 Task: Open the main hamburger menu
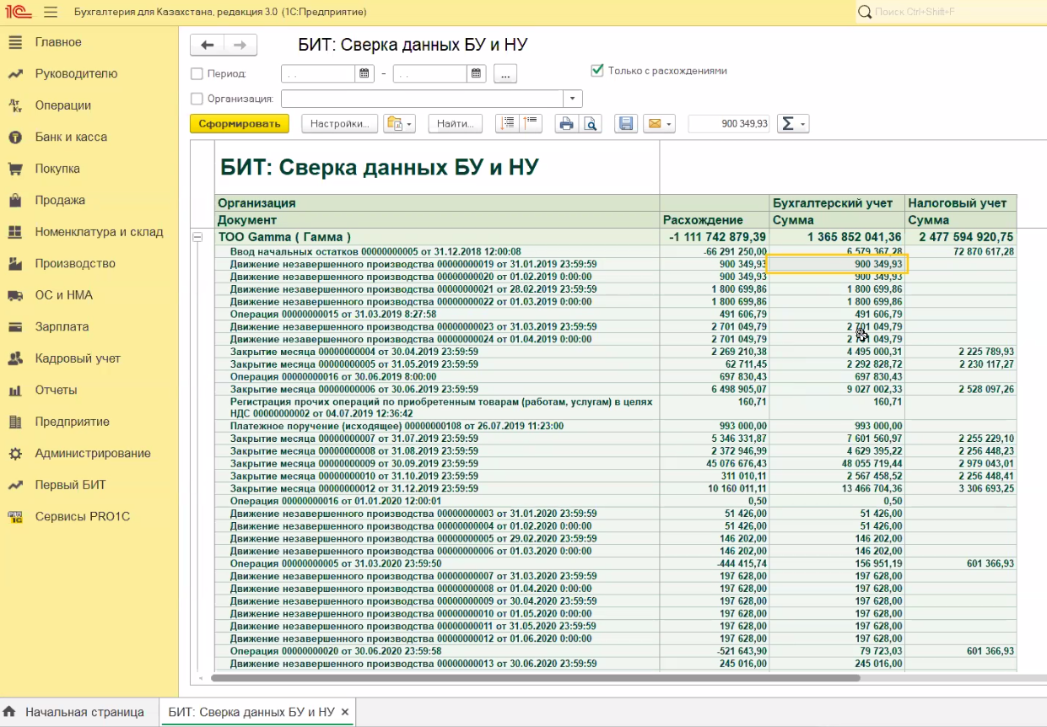pos(51,13)
